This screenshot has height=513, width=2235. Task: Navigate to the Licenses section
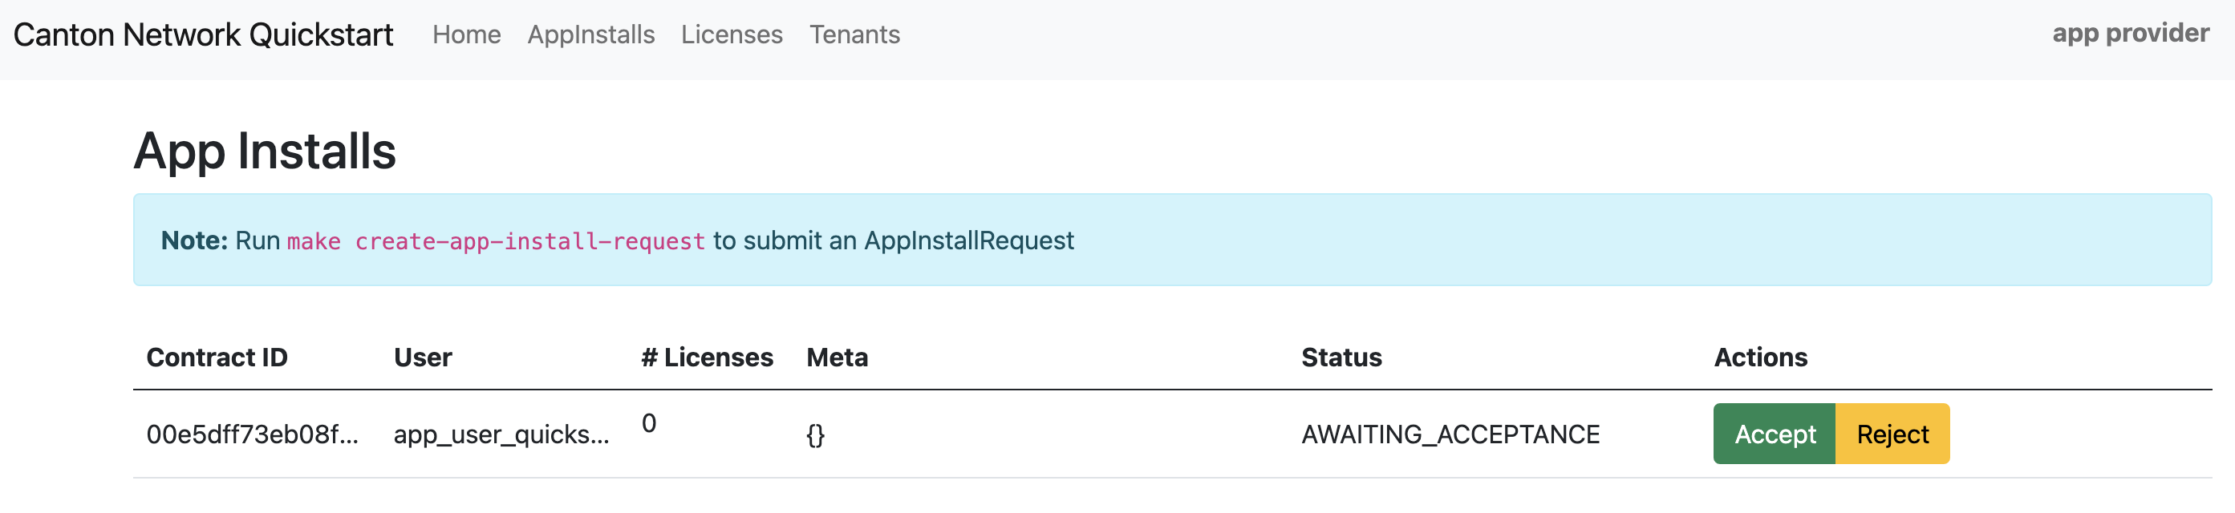[732, 34]
